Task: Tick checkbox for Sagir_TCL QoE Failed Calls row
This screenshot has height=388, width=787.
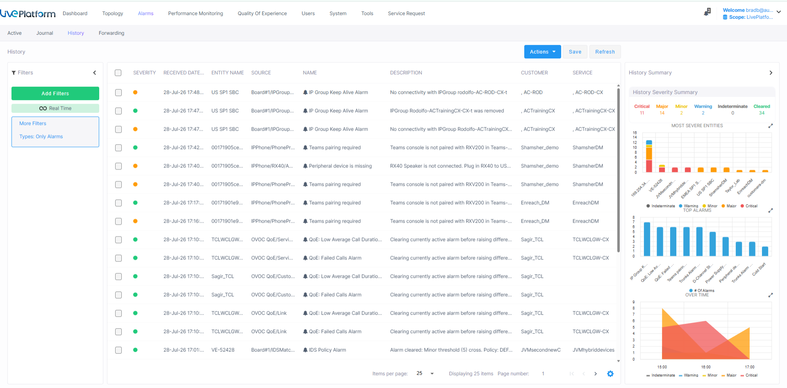Action: (118, 295)
